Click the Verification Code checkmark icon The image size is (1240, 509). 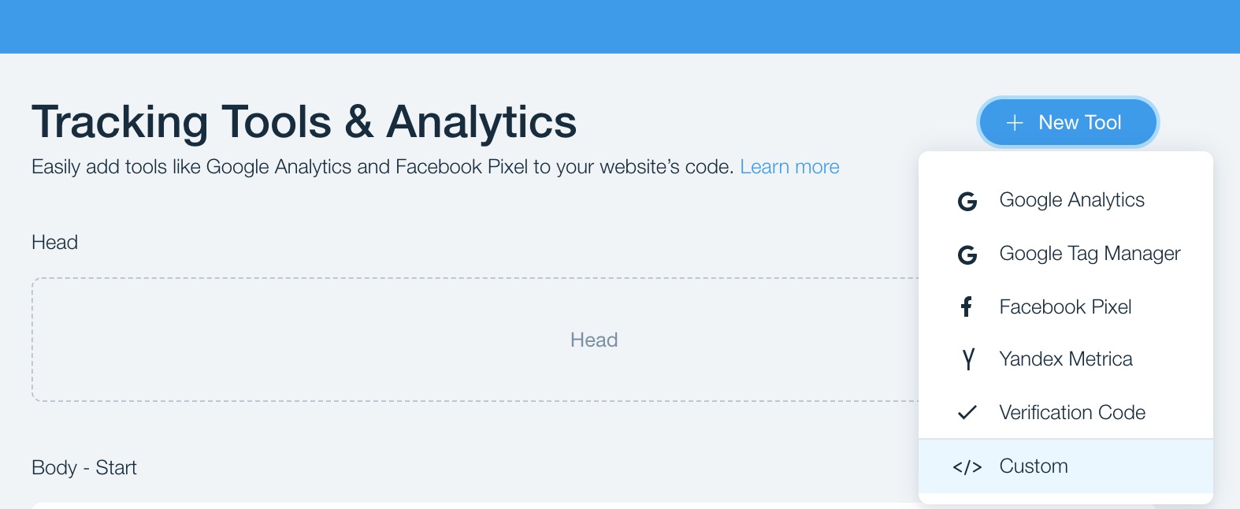pyautogui.click(x=967, y=412)
